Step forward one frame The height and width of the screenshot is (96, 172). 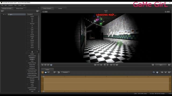[111, 65]
